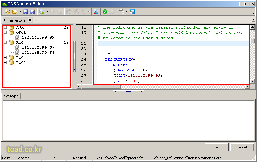
Task: Click the compare files arrows icon
Action: coord(96,12)
